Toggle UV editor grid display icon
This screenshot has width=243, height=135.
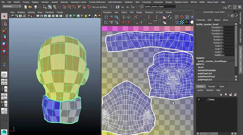177,17
